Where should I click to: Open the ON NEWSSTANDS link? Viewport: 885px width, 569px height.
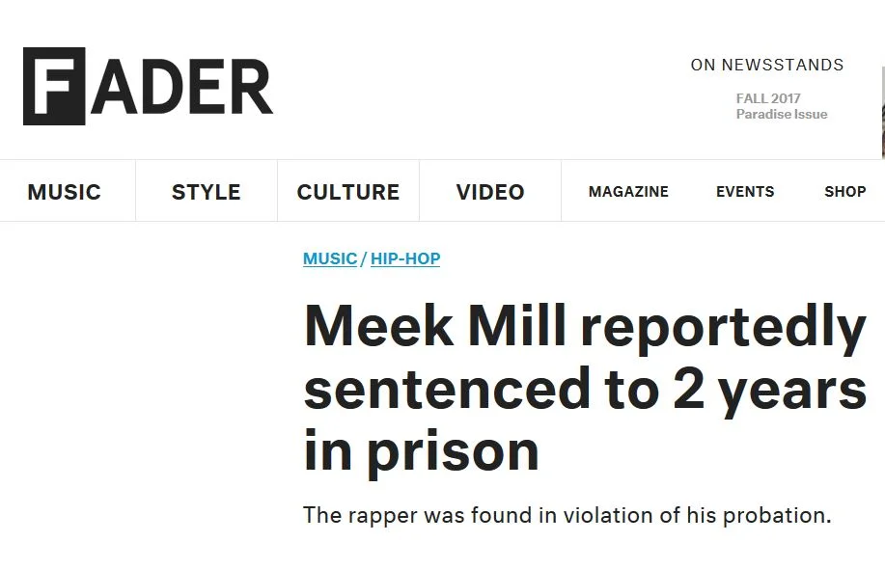(x=766, y=66)
